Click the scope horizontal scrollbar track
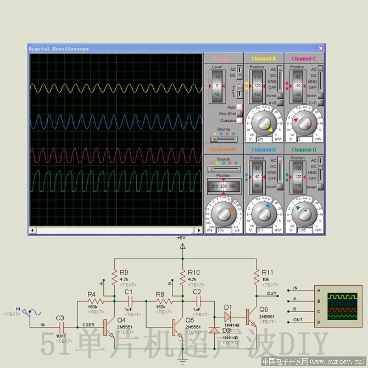This screenshot has height=368, width=368. 116,231
